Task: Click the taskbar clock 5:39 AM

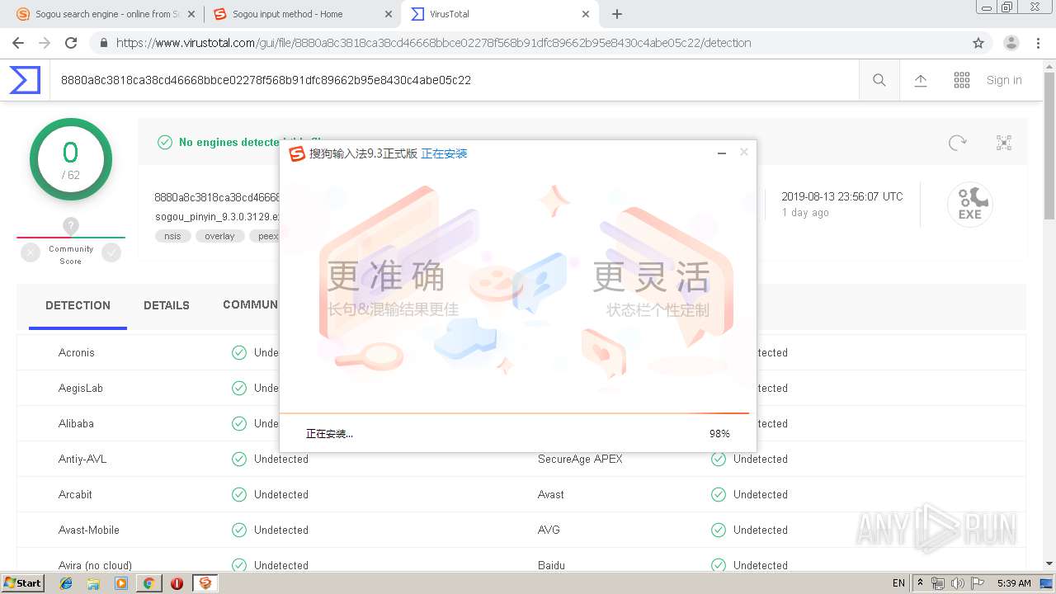Action: [1014, 583]
